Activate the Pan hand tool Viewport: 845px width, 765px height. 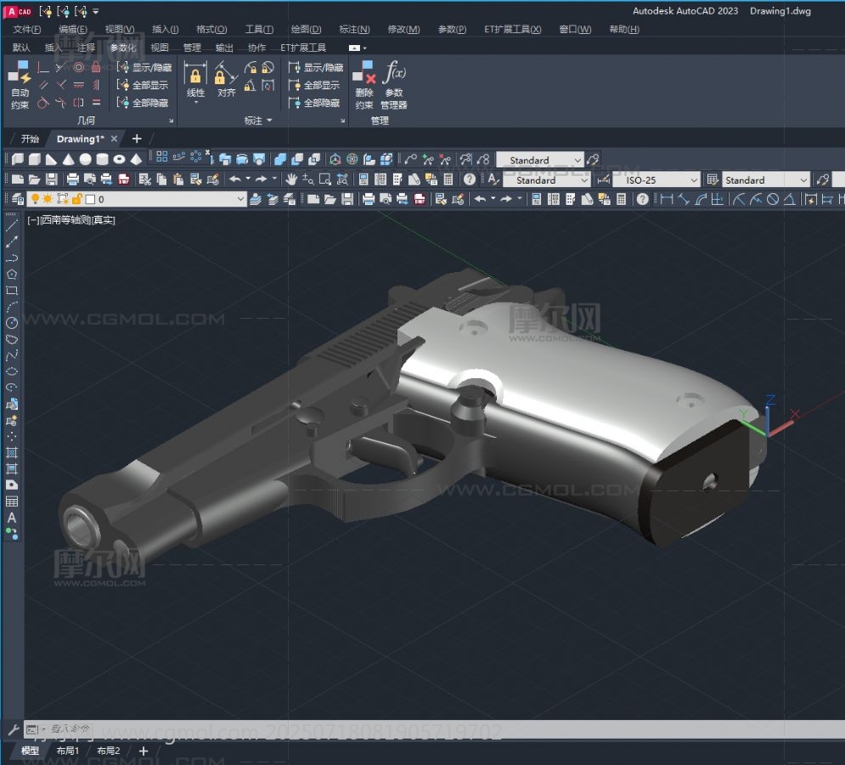291,179
